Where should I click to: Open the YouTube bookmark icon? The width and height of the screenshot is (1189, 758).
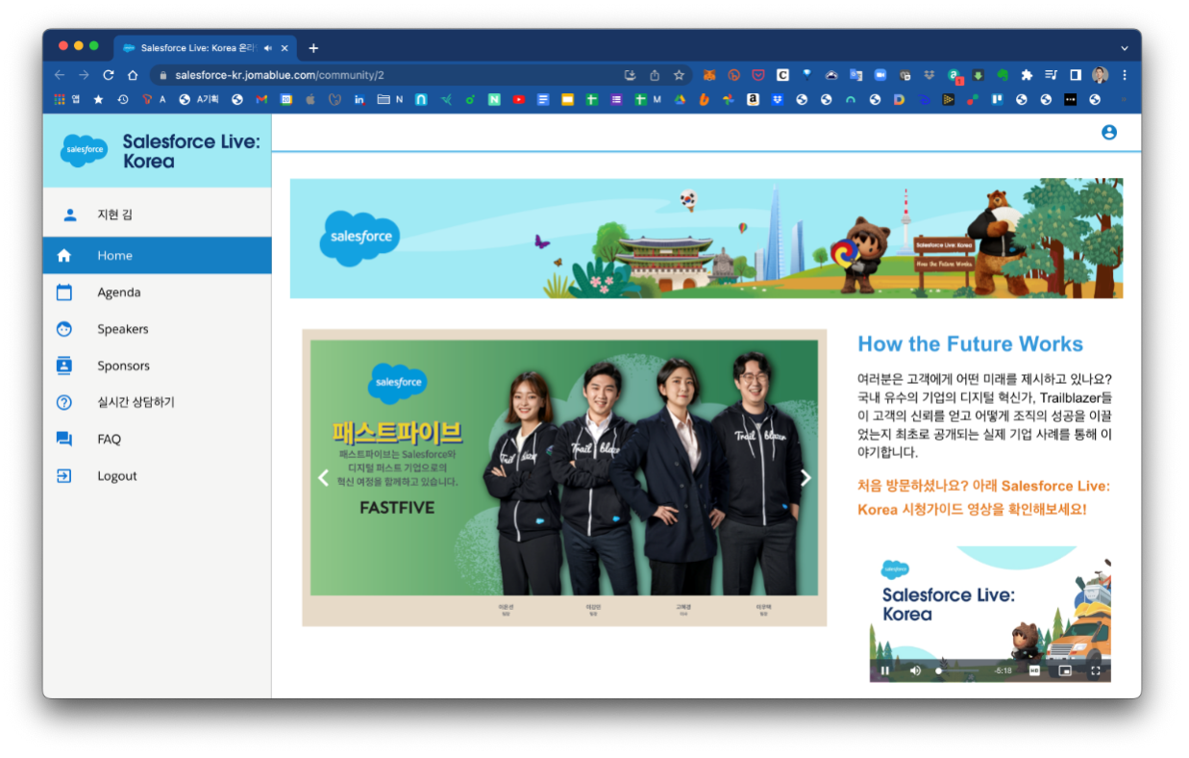coord(518,99)
